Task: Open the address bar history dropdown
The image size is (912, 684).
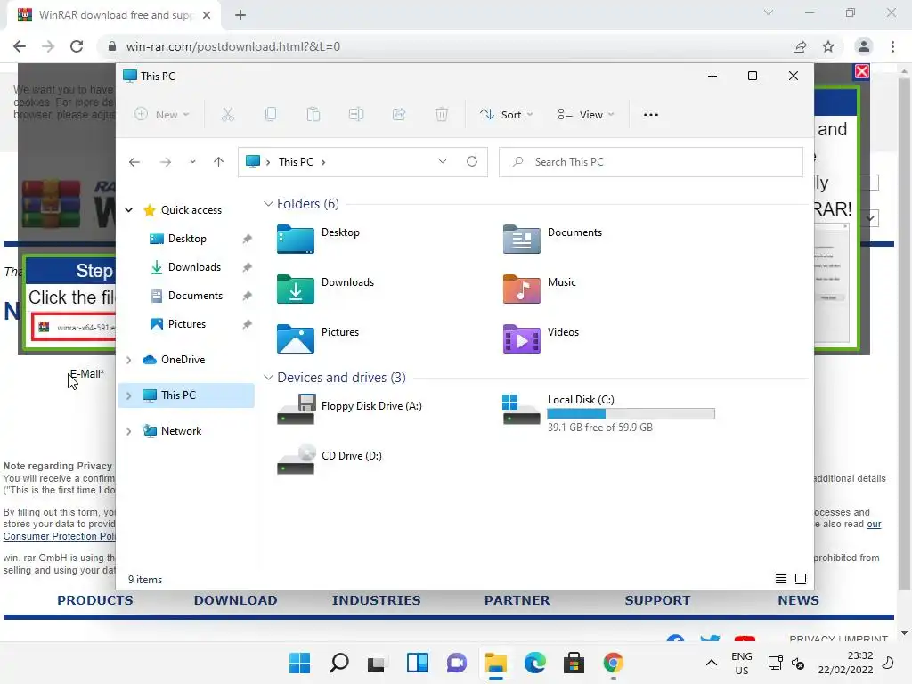Action: point(443,161)
